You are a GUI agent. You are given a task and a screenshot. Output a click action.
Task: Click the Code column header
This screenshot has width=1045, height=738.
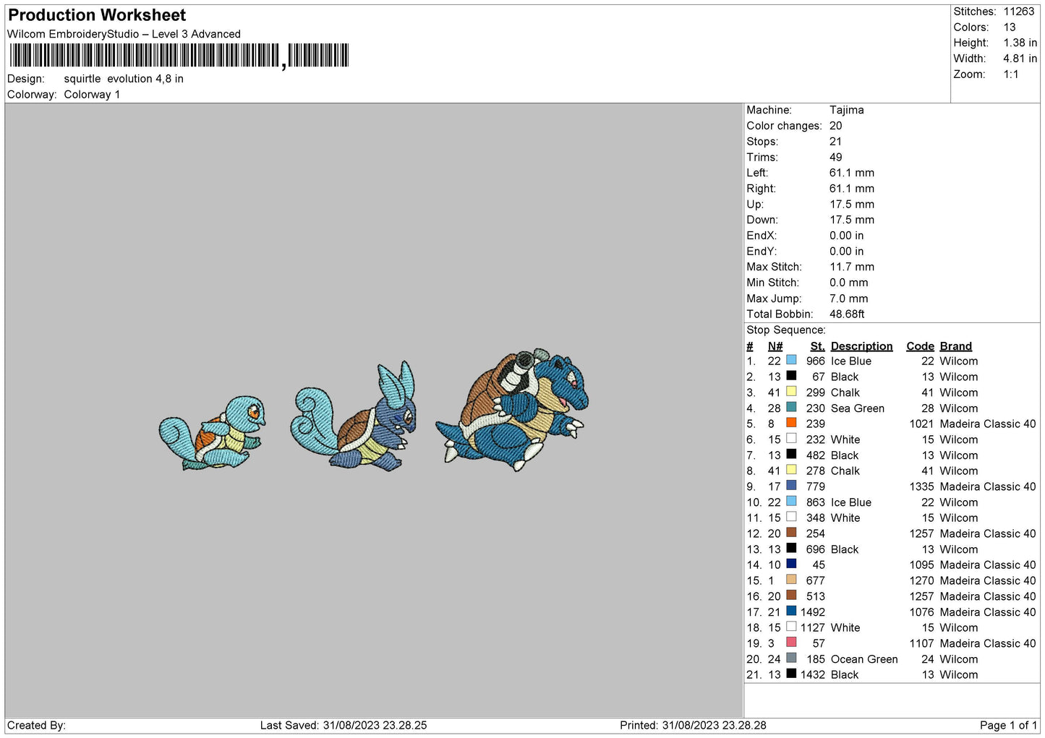tap(920, 346)
